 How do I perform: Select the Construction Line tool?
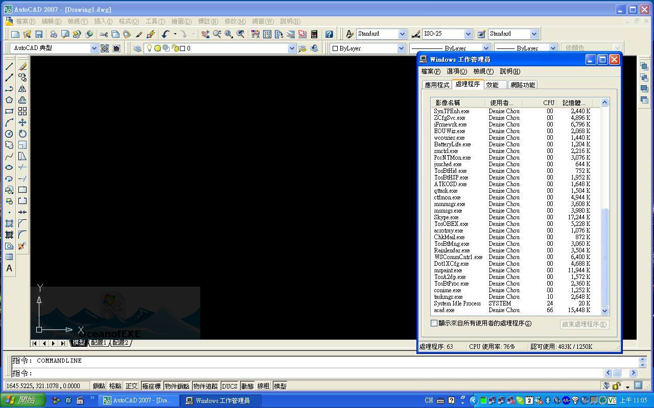pos(9,78)
